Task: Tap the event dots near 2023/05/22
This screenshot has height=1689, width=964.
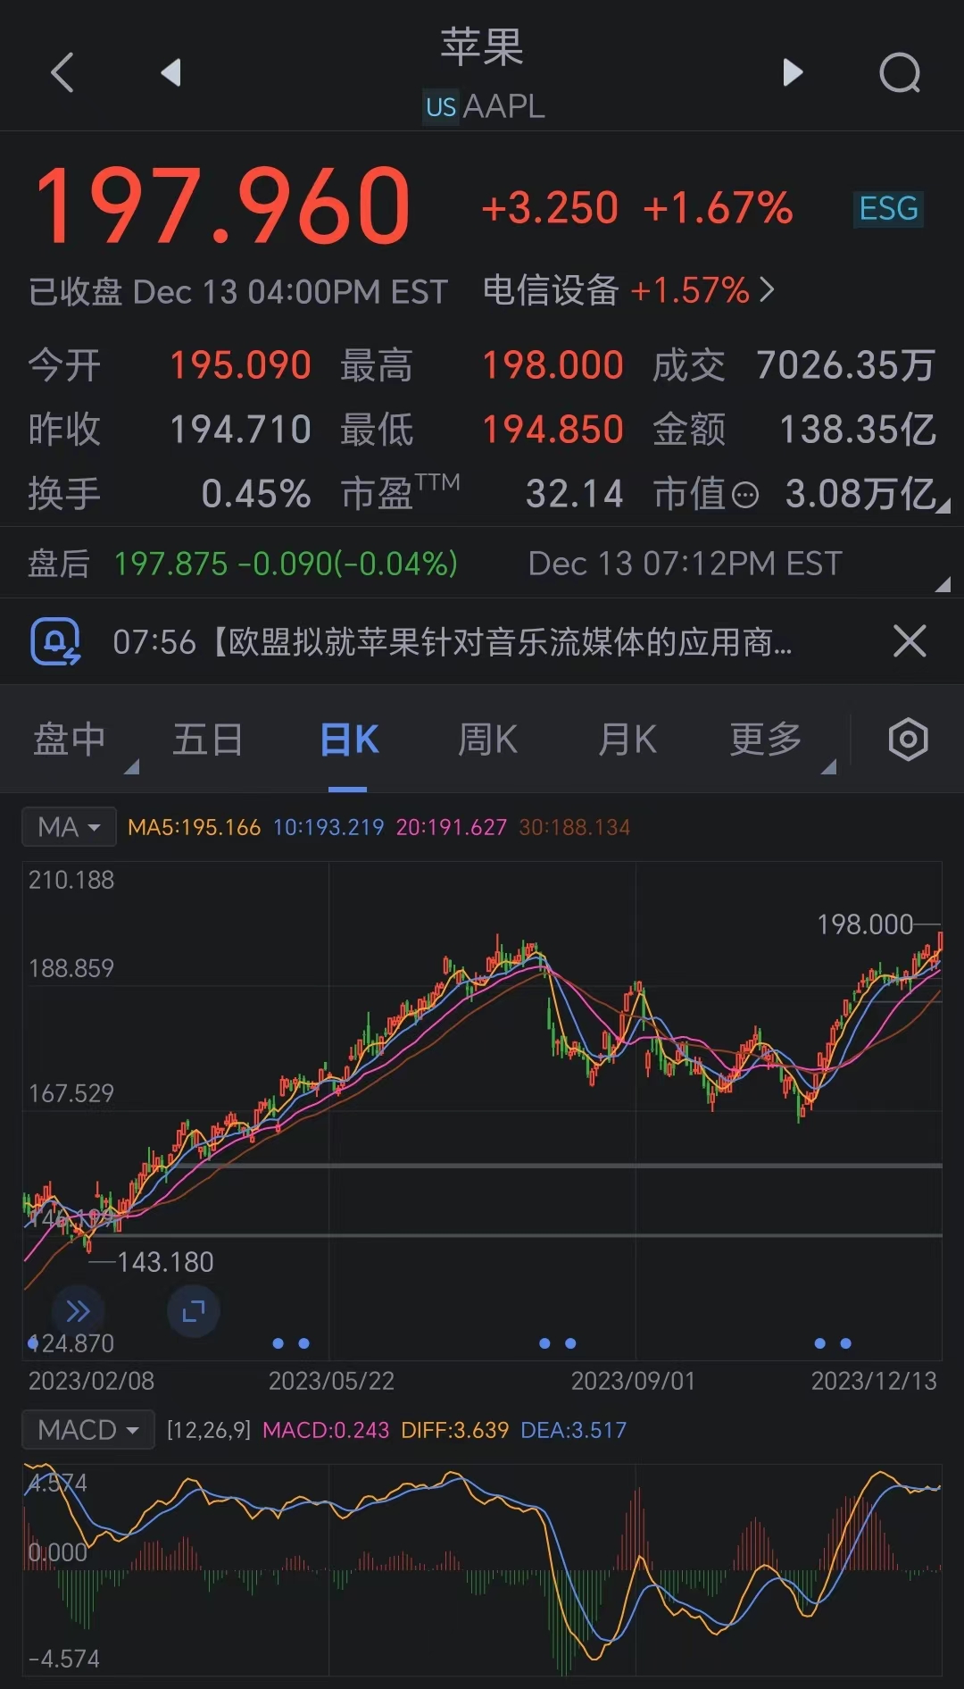Action: pyautogui.click(x=291, y=1343)
